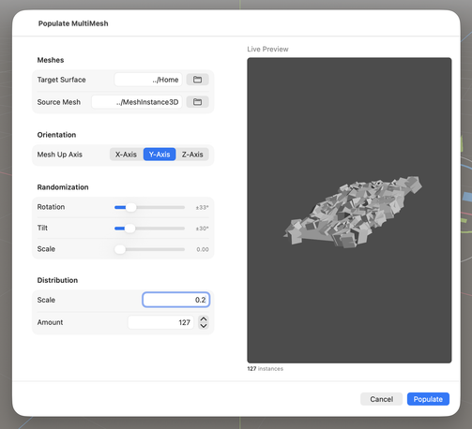This screenshot has height=429, width=472.
Task: Open folder browser for Source Mesh
Action: point(197,102)
